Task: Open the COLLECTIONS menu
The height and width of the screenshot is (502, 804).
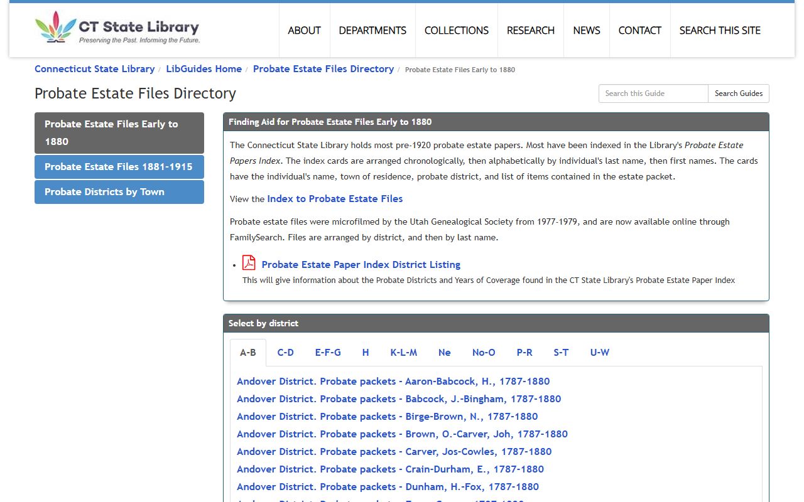Action: click(457, 30)
